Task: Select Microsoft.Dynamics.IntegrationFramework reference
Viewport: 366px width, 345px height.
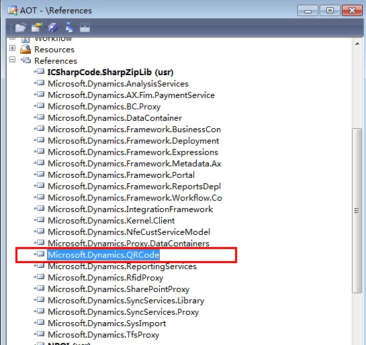Action: pyautogui.click(x=130, y=209)
